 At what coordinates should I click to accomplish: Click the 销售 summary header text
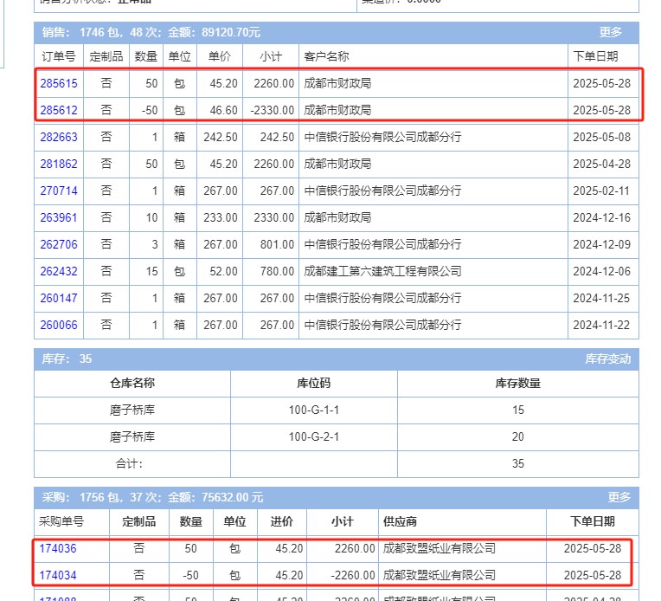(x=151, y=32)
